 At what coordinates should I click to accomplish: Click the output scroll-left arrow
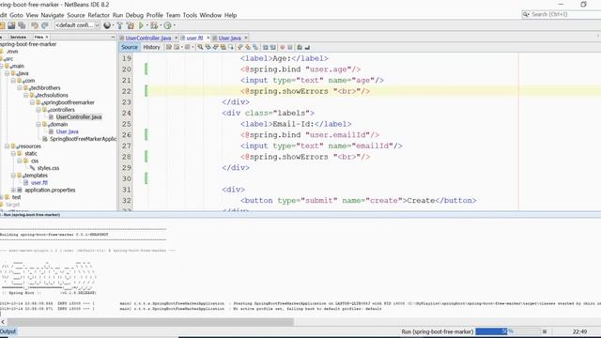coord(3,322)
